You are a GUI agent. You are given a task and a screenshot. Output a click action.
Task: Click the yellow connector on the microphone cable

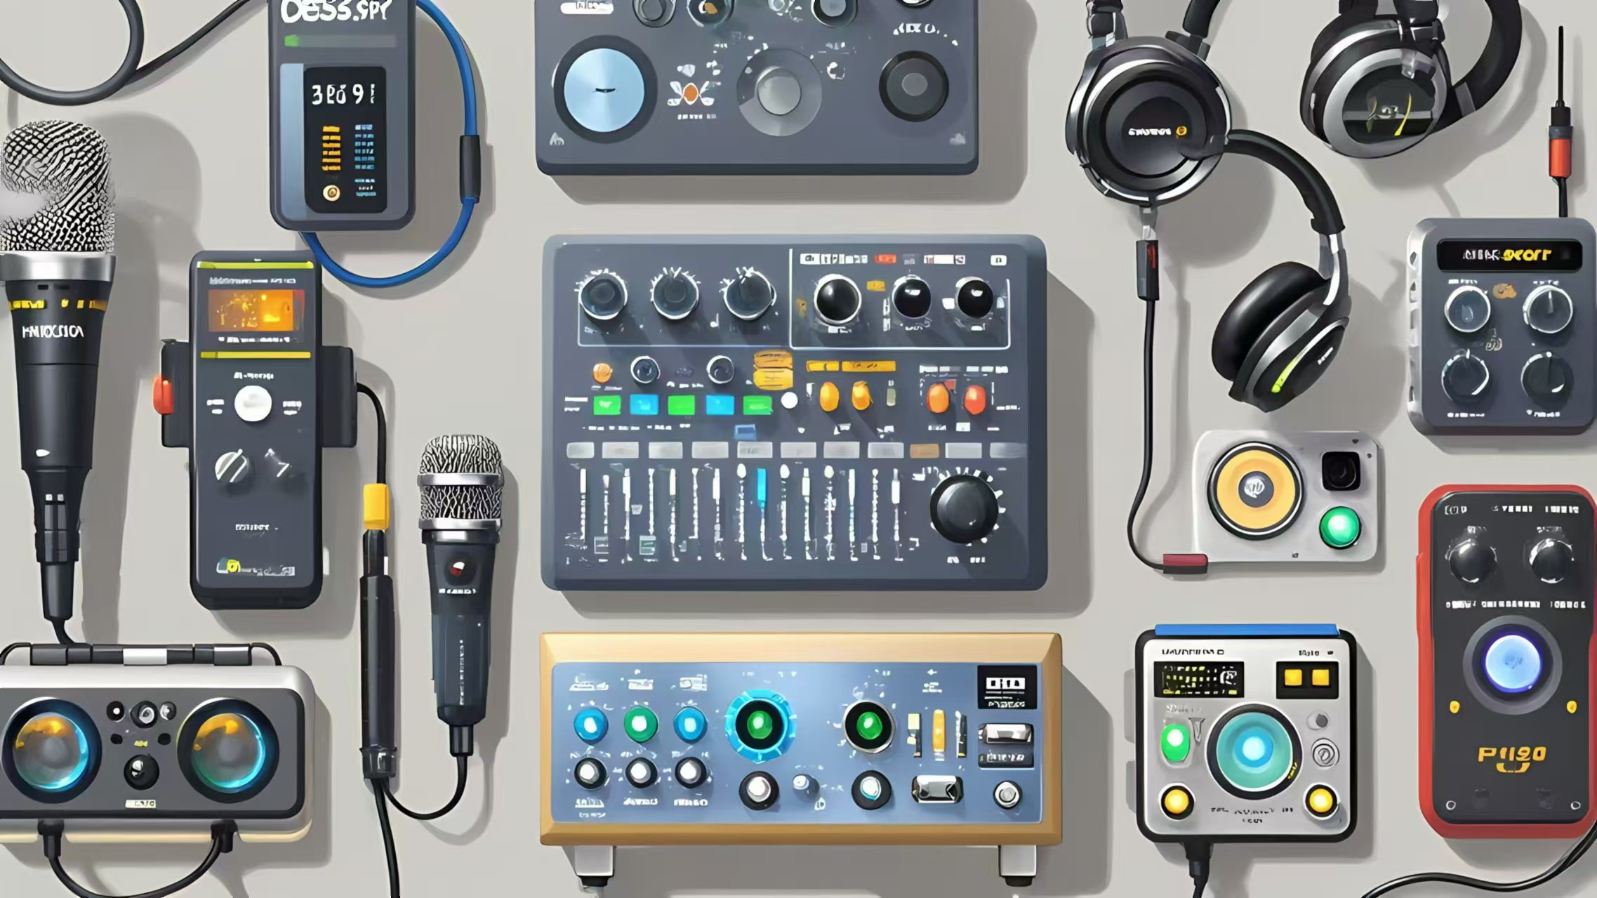[376, 506]
